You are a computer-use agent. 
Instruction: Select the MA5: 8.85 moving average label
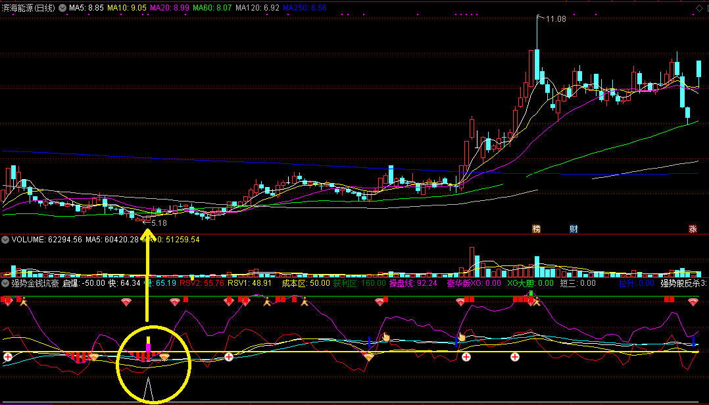click(86, 8)
